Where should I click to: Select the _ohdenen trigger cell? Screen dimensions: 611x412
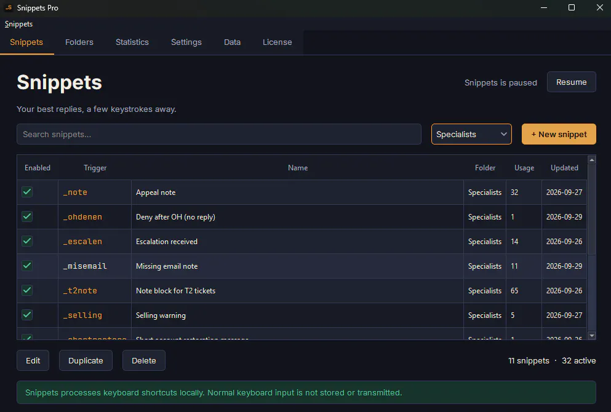pos(95,216)
